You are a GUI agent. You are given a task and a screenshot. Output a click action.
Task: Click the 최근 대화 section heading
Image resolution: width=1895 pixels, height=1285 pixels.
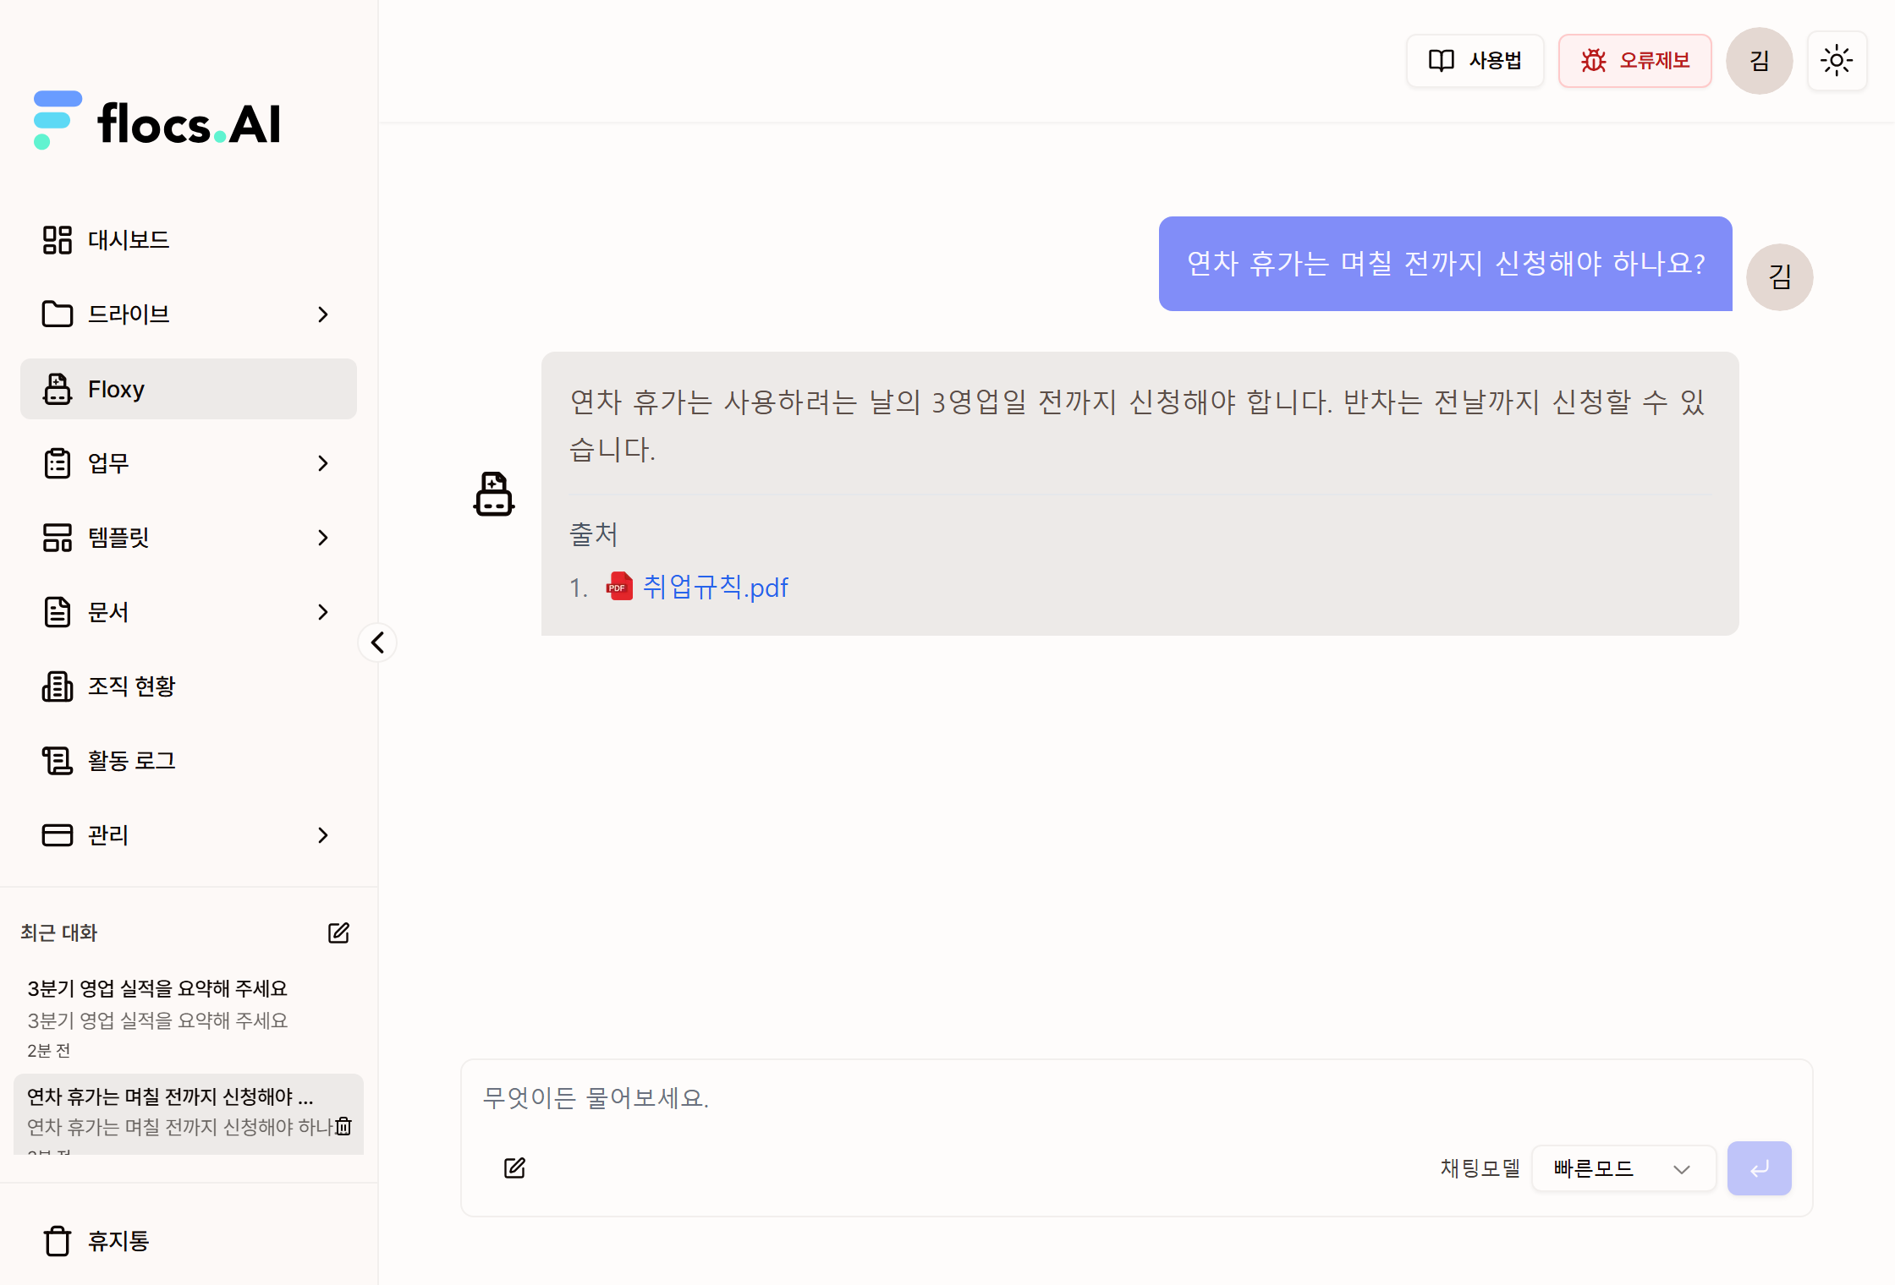coord(59,932)
